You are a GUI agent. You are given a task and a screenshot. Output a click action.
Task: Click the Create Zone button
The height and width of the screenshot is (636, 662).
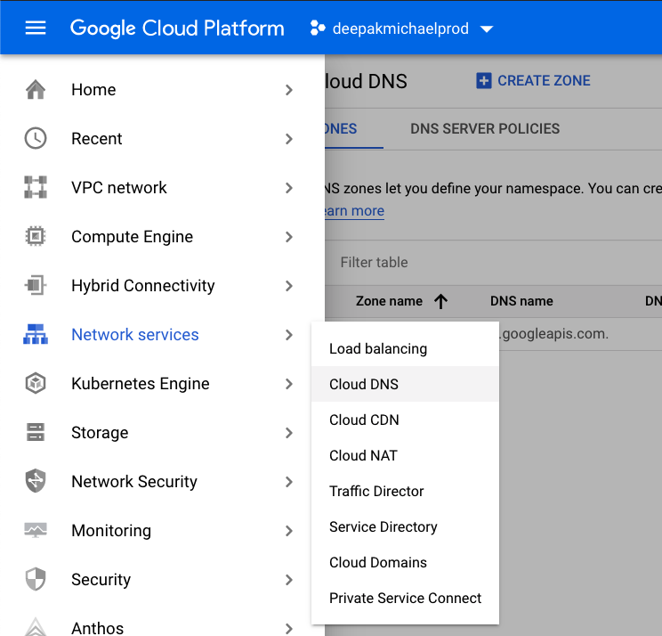534,81
